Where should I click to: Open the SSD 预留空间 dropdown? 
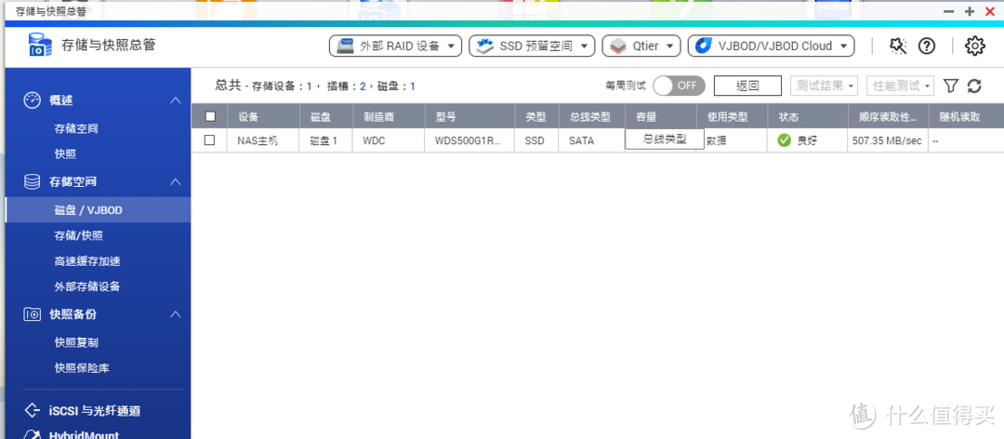pyautogui.click(x=532, y=46)
